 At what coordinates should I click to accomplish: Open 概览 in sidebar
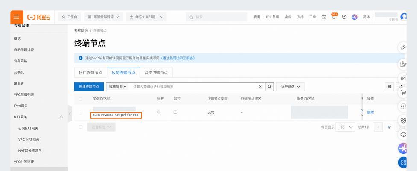pyautogui.click(x=17, y=38)
